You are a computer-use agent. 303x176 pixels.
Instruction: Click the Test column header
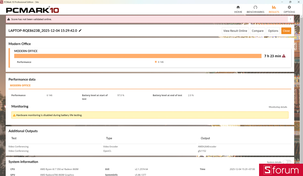[14, 138]
